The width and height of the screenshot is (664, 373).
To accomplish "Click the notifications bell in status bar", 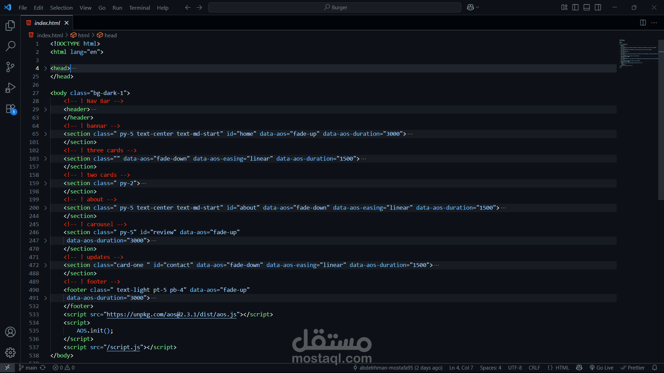I will [x=654, y=367].
